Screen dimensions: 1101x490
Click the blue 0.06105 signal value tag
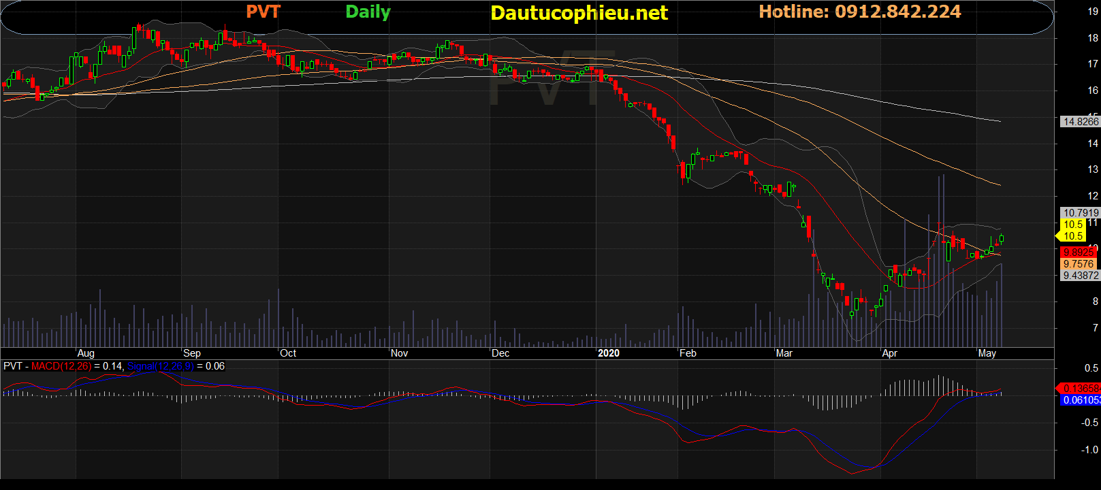pyautogui.click(x=1081, y=400)
